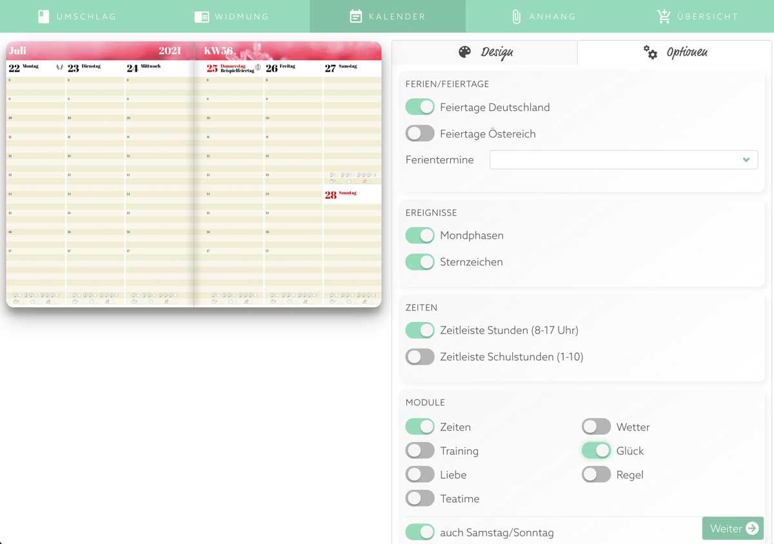Screen dimensions: 774x544
Task: Turn on the Wetter module
Action: tap(596, 426)
